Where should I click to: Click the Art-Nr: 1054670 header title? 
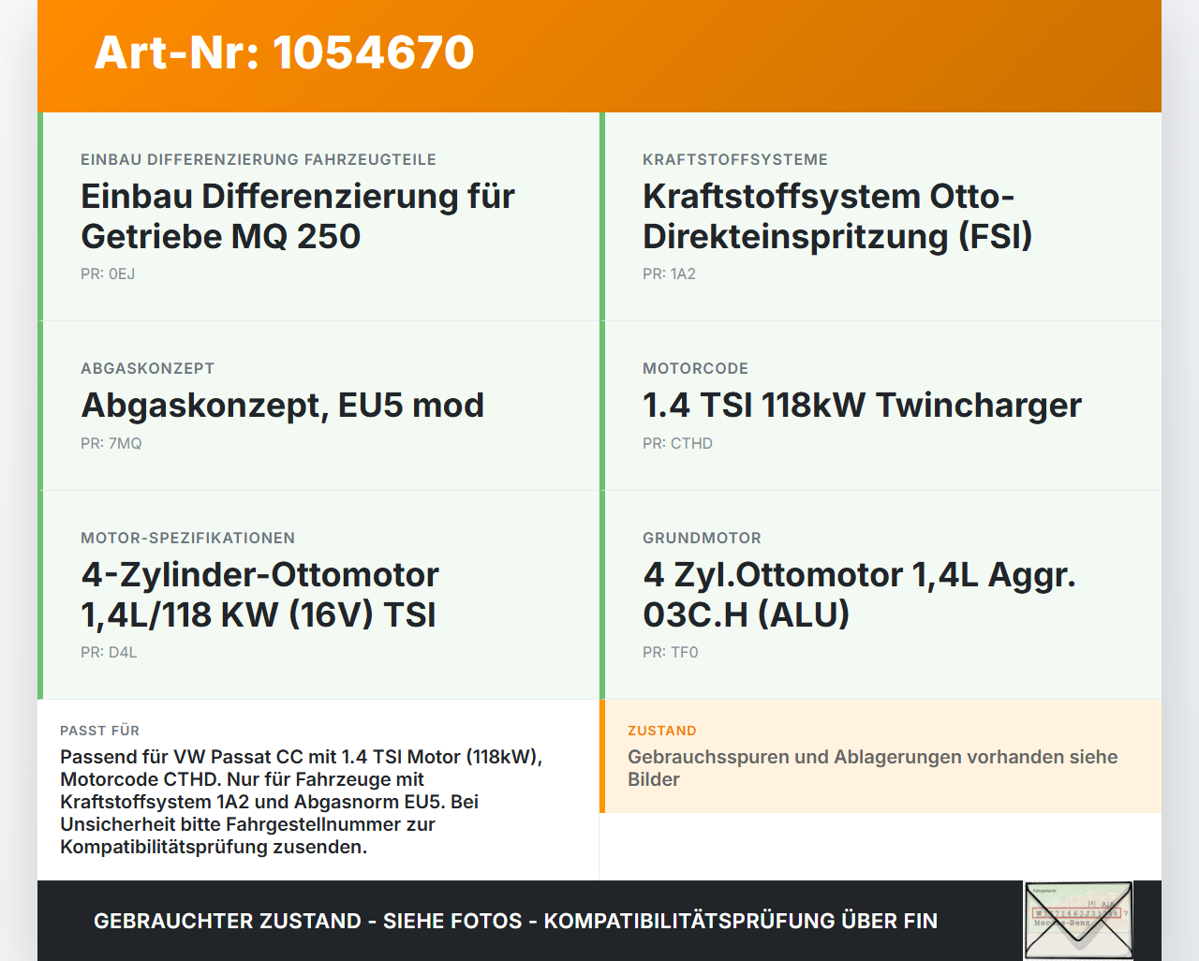[x=284, y=52]
